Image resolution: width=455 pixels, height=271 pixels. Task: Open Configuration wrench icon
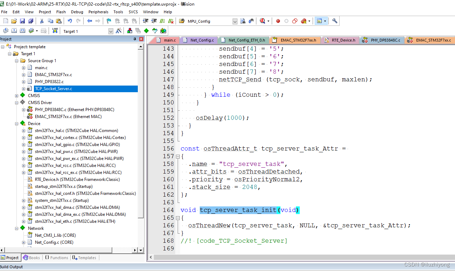(335, 21)
